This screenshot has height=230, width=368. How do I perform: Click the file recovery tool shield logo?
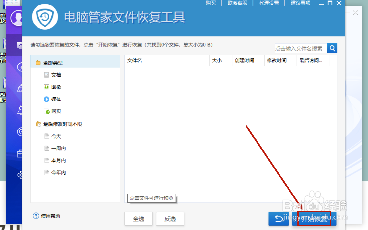pyautogui.click(x=45, y=17)
